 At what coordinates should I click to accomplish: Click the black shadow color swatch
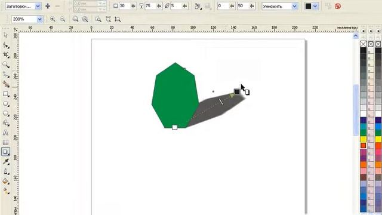click(x=309, y=7)
